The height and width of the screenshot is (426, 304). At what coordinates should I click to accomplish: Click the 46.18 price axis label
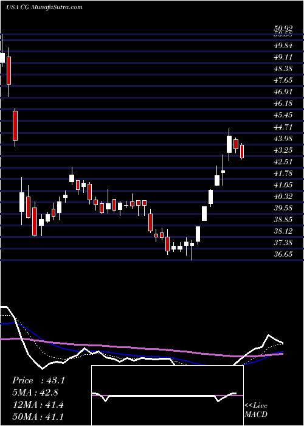click(x=283, y=103)
